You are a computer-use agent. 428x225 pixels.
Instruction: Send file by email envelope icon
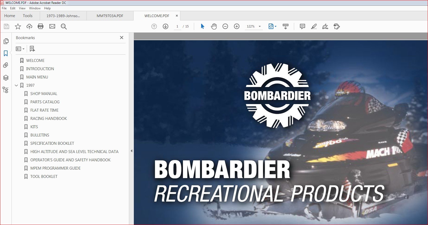(52, 26)
